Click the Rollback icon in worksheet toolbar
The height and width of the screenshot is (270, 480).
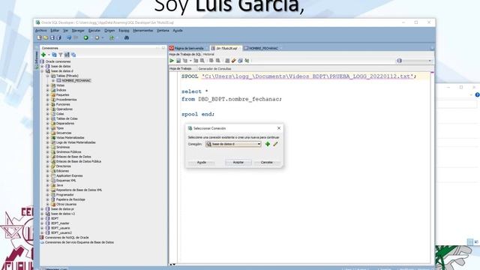[x=218, y=61]
